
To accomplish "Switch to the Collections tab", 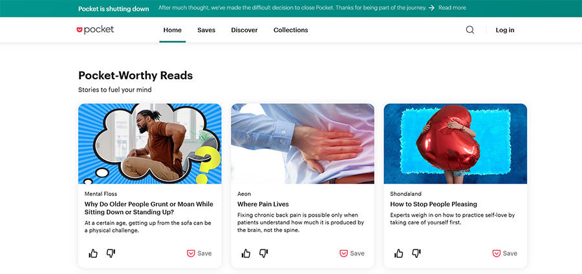I will point(290,30).
